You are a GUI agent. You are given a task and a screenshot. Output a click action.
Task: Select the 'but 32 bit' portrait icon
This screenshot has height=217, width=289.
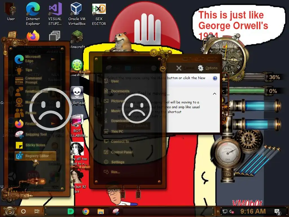[77, 181]
